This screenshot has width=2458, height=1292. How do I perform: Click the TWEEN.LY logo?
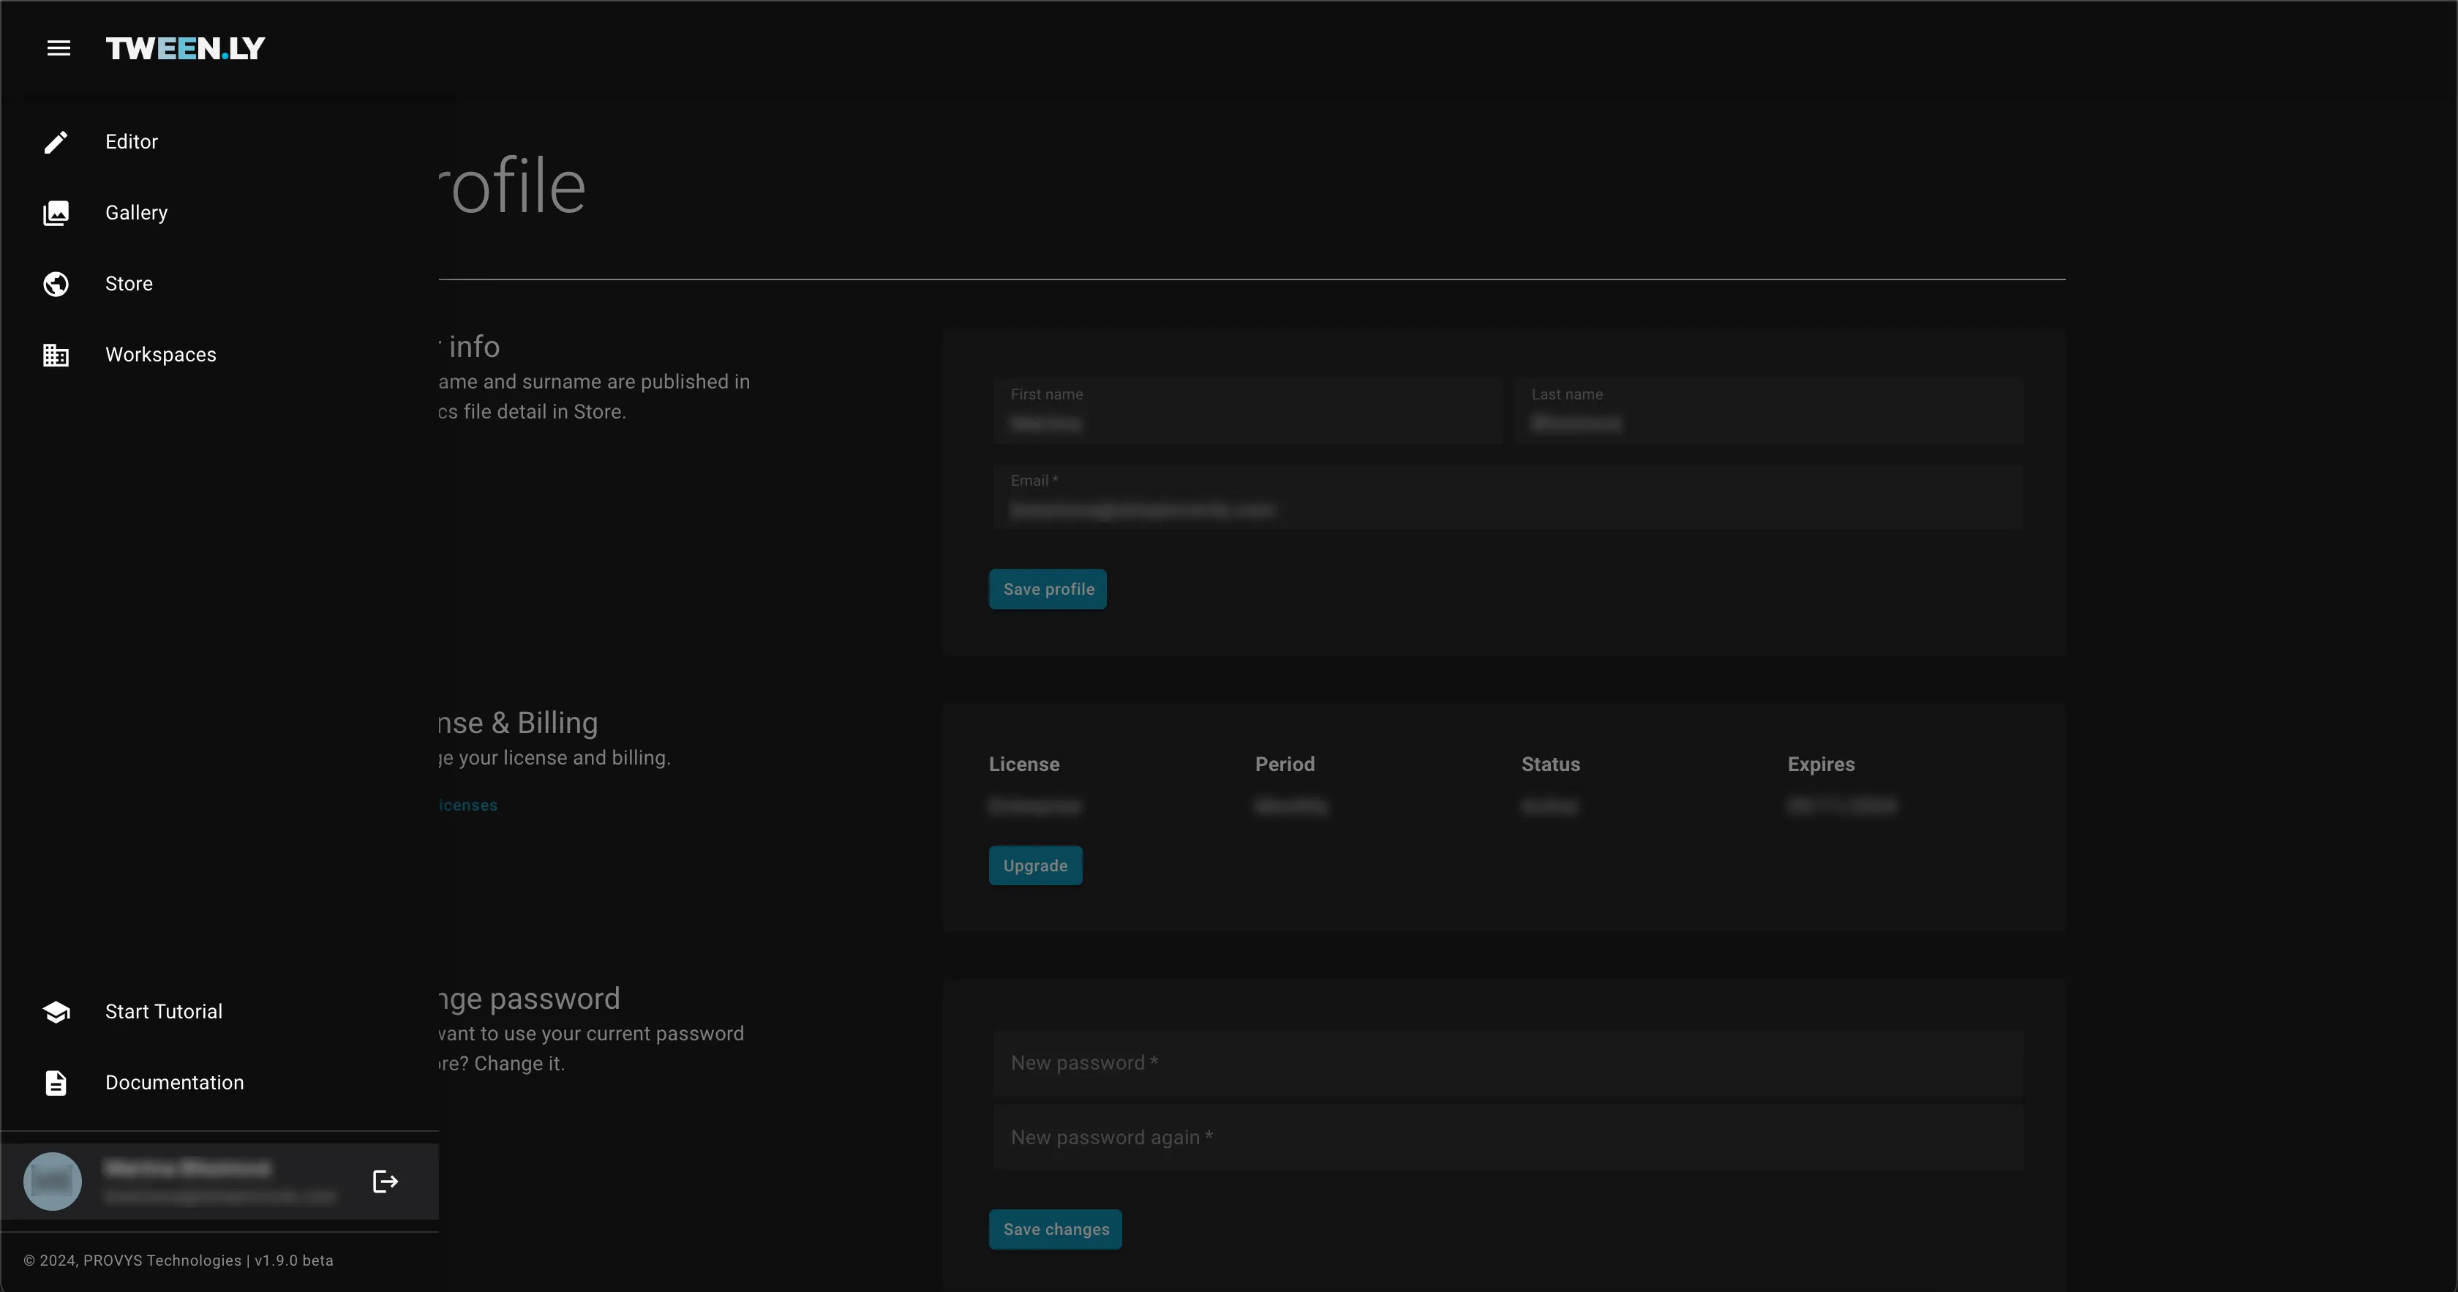click(x=184, y=48)
